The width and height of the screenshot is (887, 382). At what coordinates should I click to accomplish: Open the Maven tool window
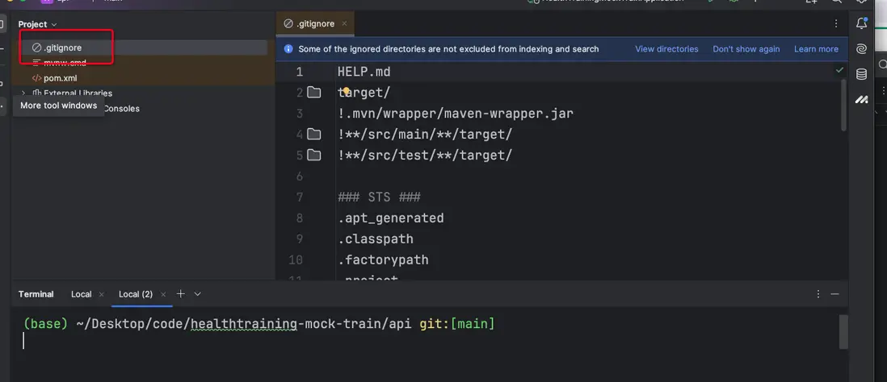coord(862,99)
